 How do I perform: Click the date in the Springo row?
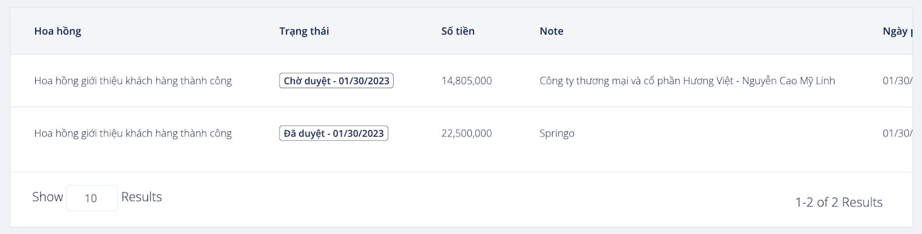898,133
